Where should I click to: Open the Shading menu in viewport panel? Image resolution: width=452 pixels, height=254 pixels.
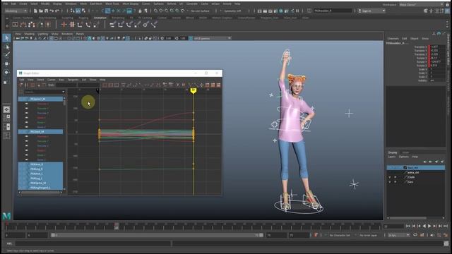(29, 34)
